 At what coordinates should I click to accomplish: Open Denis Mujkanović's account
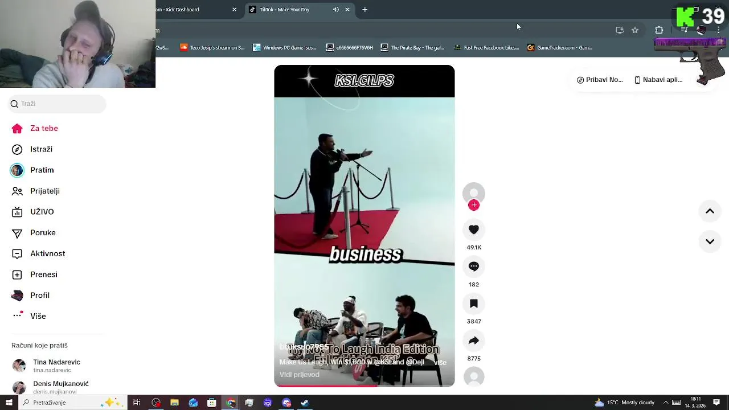click(50, 387)
